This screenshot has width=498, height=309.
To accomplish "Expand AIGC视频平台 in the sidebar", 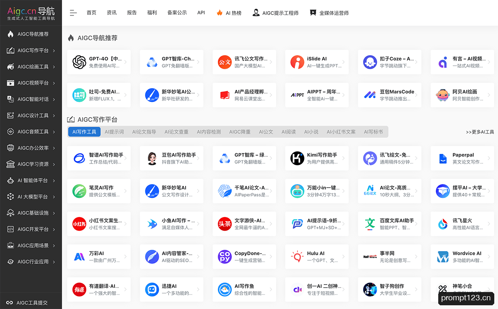I will [31, 83].
